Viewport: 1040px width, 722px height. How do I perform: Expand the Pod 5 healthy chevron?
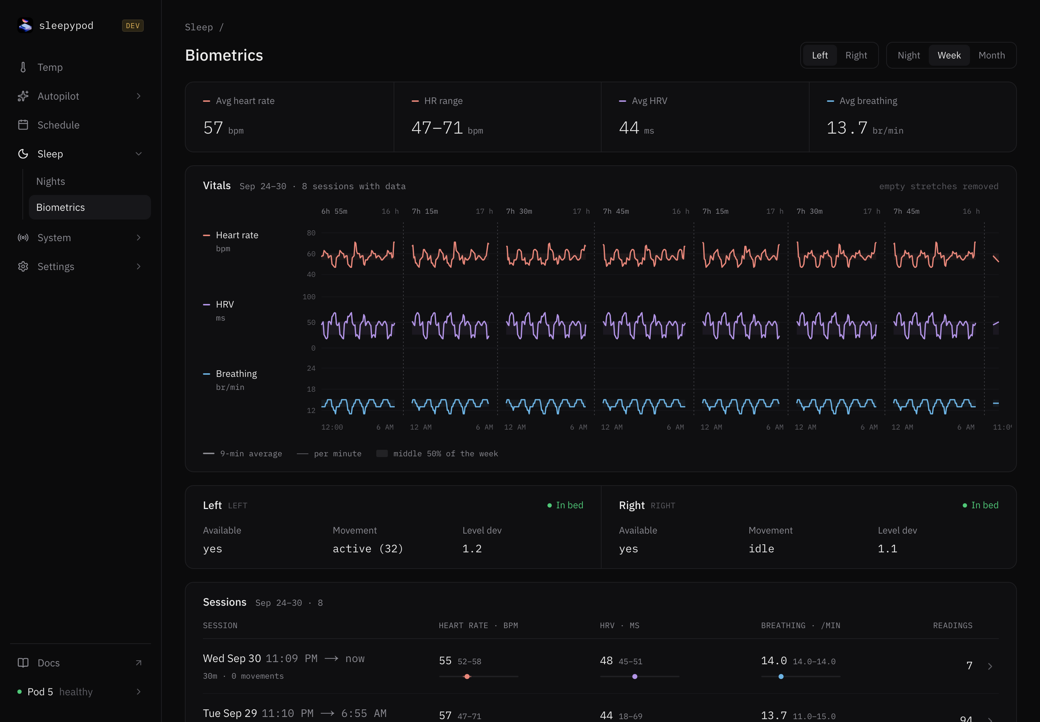pos(138,692)
